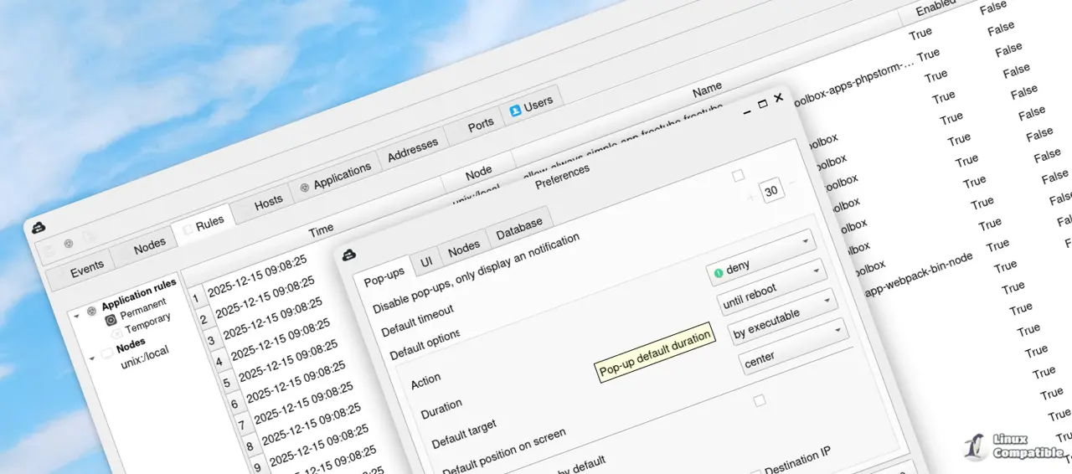Select the Permanent rules icon

[x=111, y=320]
